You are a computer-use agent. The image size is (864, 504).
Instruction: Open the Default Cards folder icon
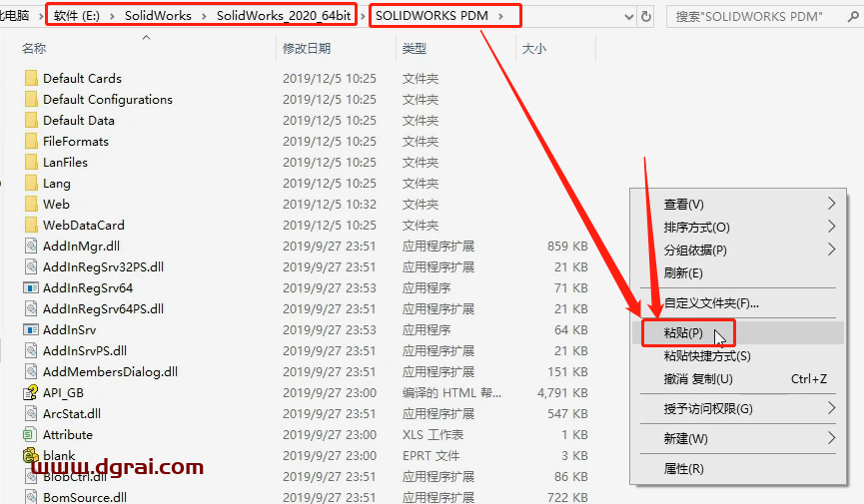click(x=31, y=78)
